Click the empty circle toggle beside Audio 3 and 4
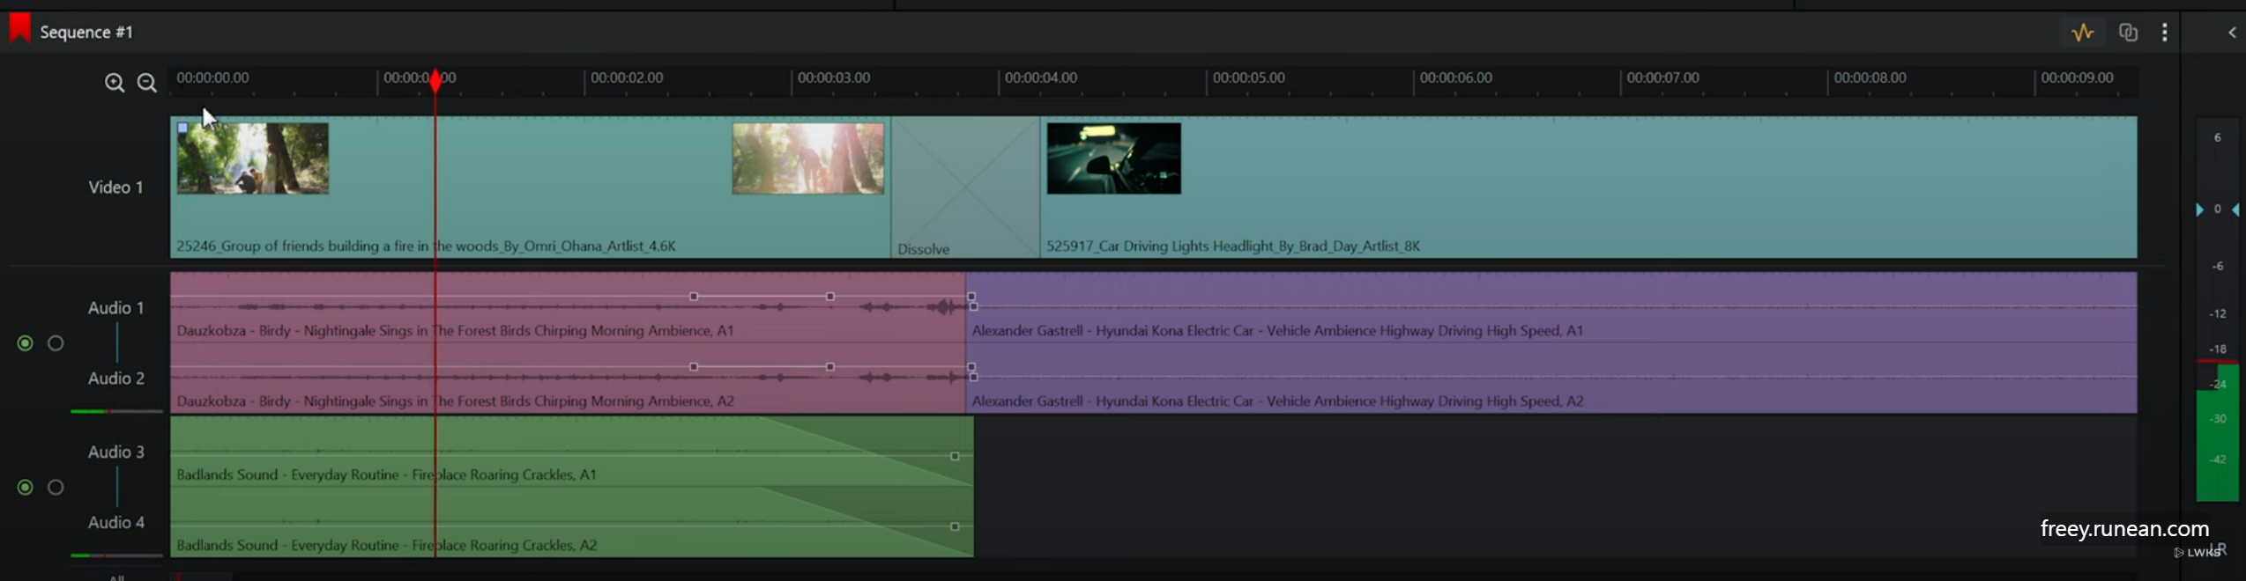The height and width of the screenshot is (581, 2246). point(56,488)
